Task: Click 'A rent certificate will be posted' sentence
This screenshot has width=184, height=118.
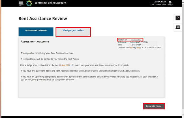Action: (x=50, y=59)
